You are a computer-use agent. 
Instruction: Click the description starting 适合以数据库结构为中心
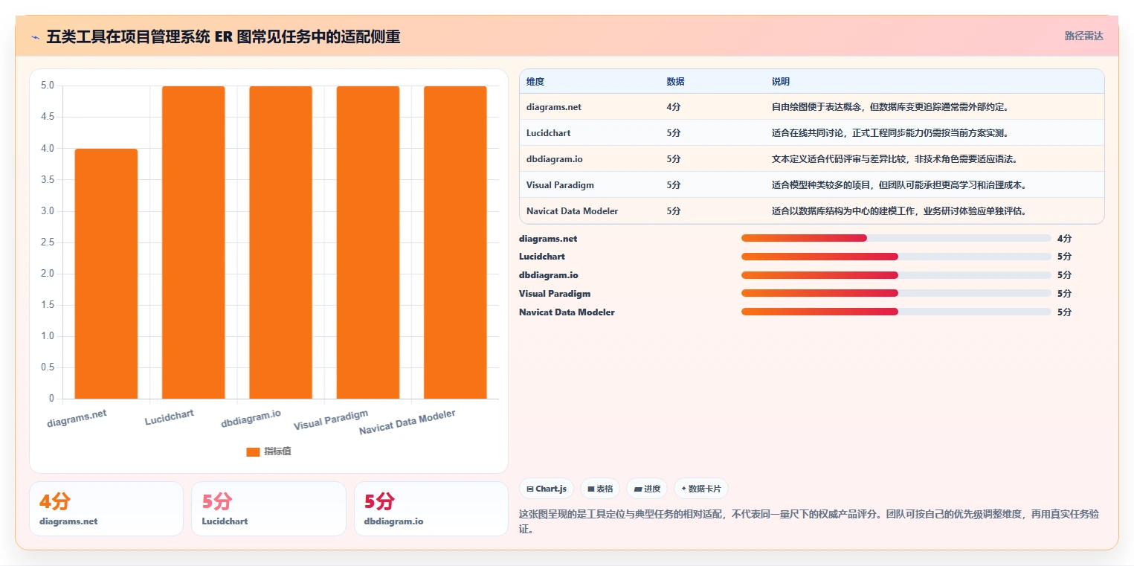(x=900, y=211)
